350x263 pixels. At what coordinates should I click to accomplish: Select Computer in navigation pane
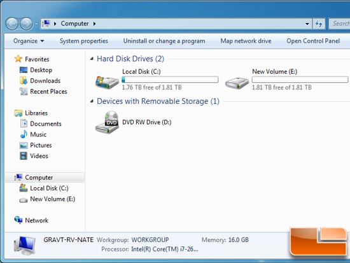pyautogui.click(x=39, y=177)
